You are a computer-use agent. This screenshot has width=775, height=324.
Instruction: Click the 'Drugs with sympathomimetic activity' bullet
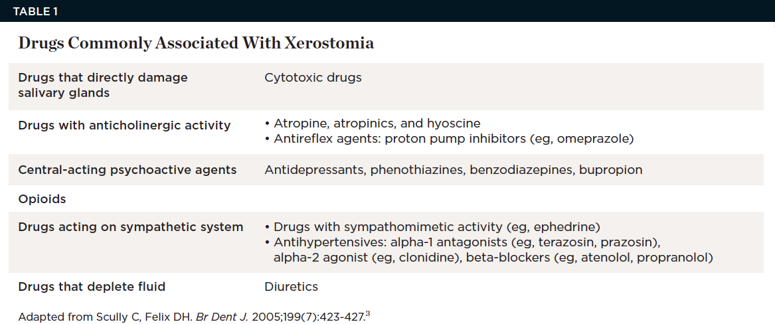click(x=437, y=227)
